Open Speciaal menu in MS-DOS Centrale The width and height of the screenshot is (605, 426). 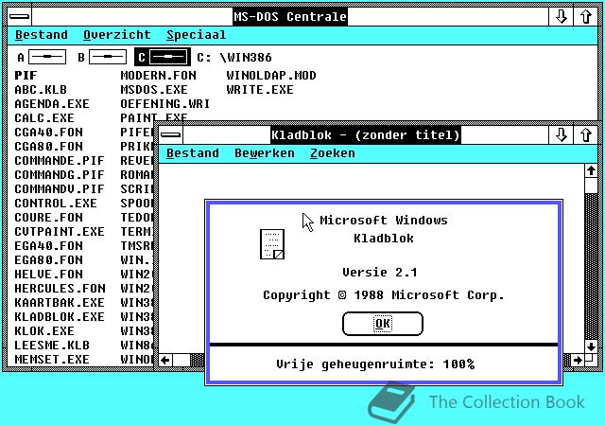point(196,35)
